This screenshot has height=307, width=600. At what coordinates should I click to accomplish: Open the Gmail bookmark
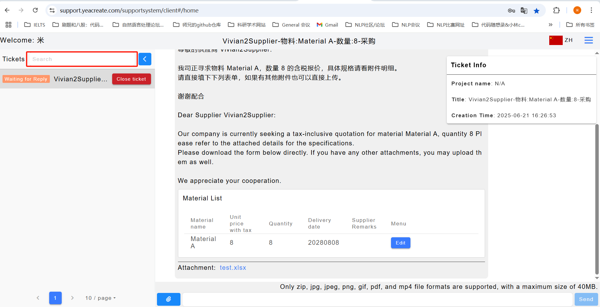coord(327,25)
